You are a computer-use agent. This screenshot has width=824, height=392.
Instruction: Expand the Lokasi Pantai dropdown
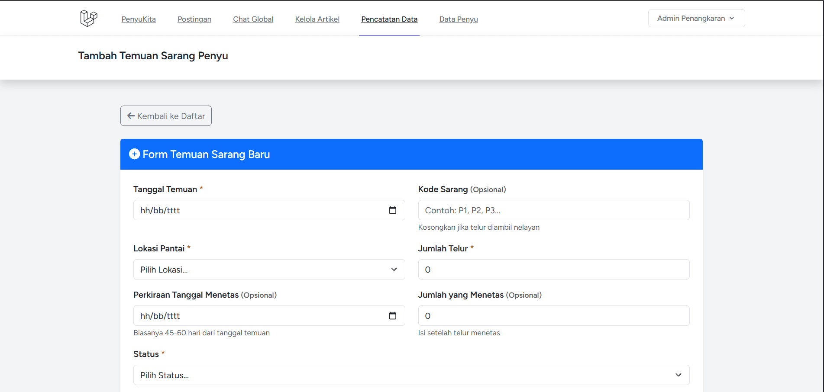[x=269, y=270]
